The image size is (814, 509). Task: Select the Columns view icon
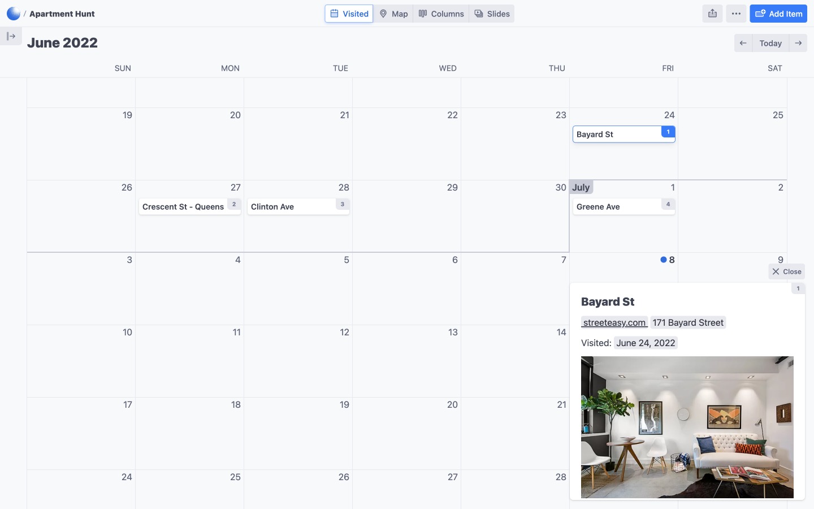[x=423, y=14]
